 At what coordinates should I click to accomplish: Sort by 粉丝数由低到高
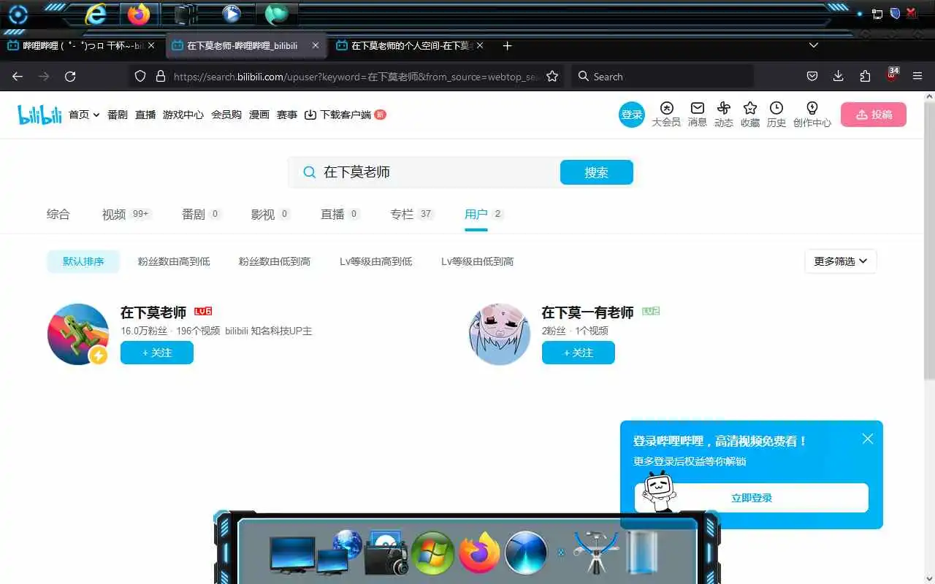pyautogui.click(x=275, y=261)
